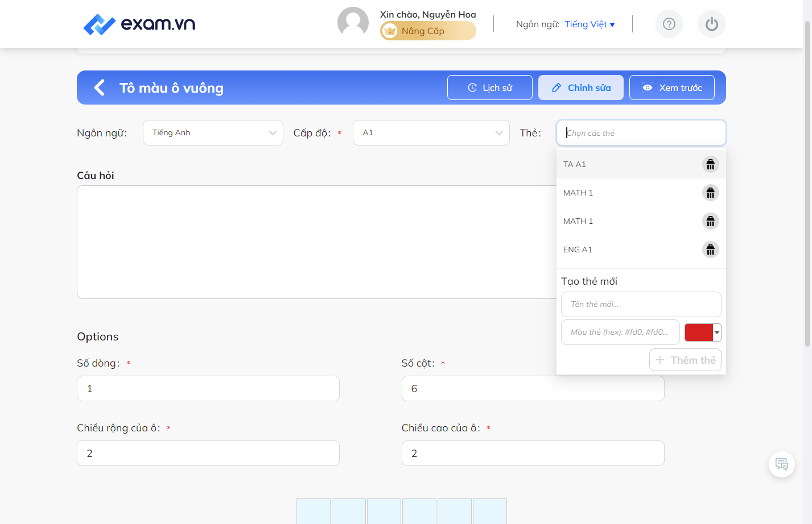Focus the Tên thẻ mới input
Viewport: 812px width, 524px height.
coord(641,304)
